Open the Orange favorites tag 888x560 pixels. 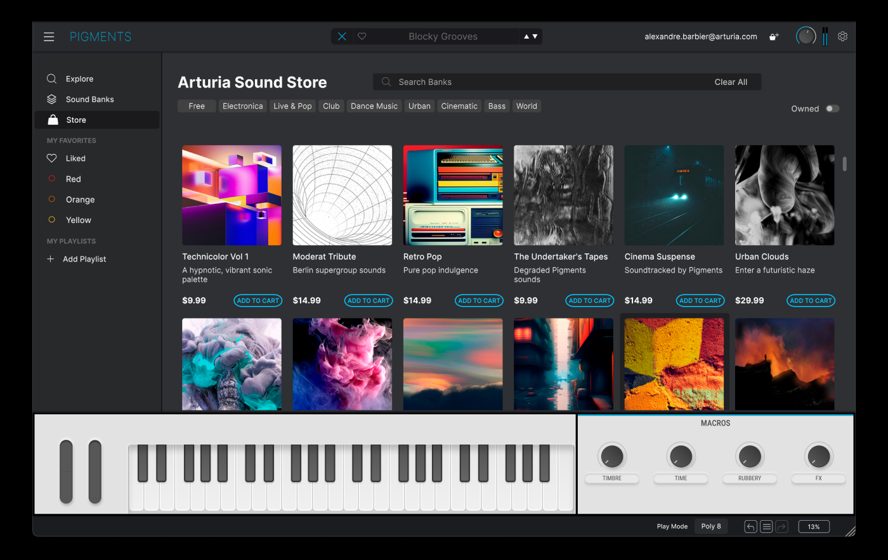[x=96, y=200]
